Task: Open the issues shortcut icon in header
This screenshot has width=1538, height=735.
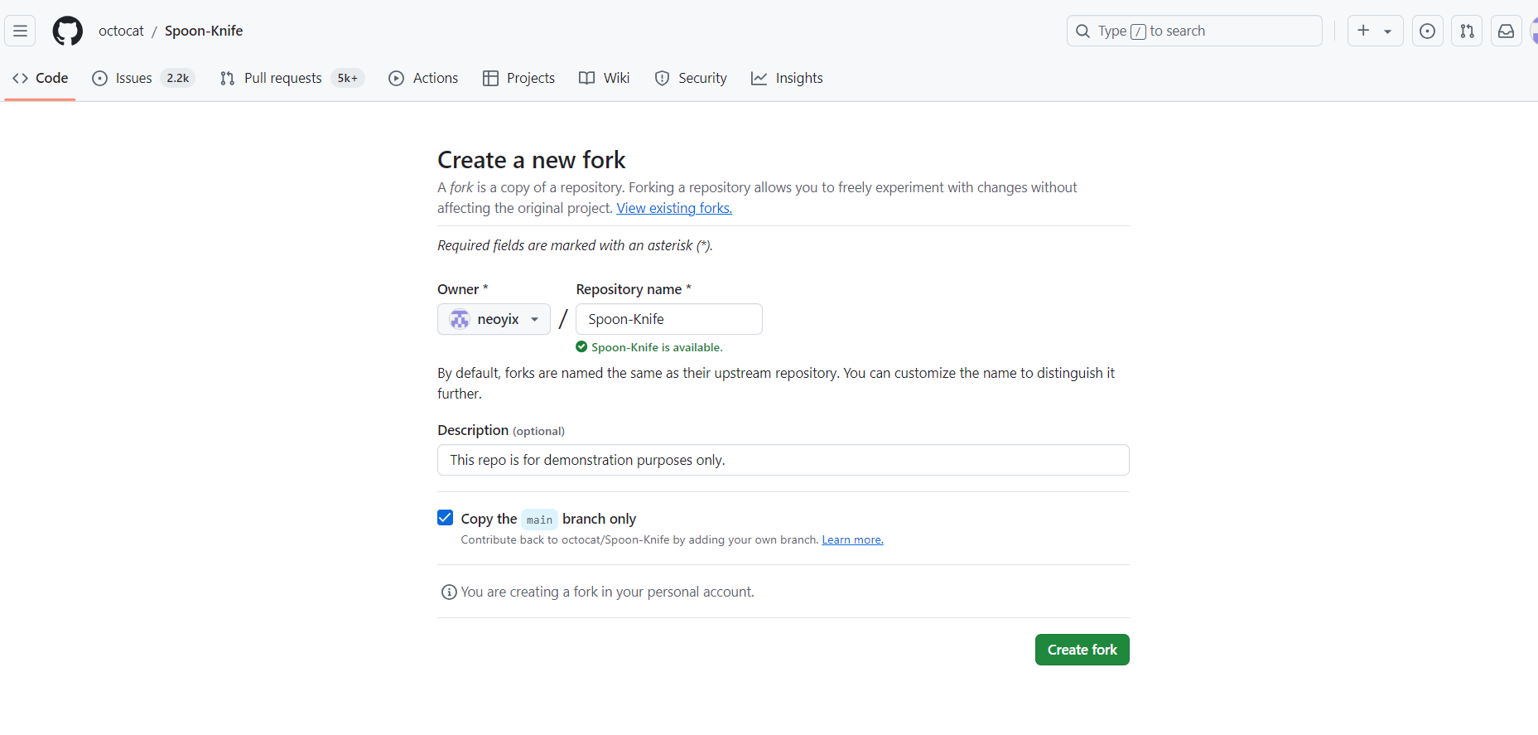Action: click(1427, 31)
